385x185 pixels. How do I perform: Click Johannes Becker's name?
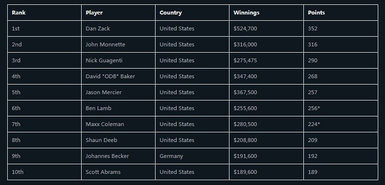107,156
